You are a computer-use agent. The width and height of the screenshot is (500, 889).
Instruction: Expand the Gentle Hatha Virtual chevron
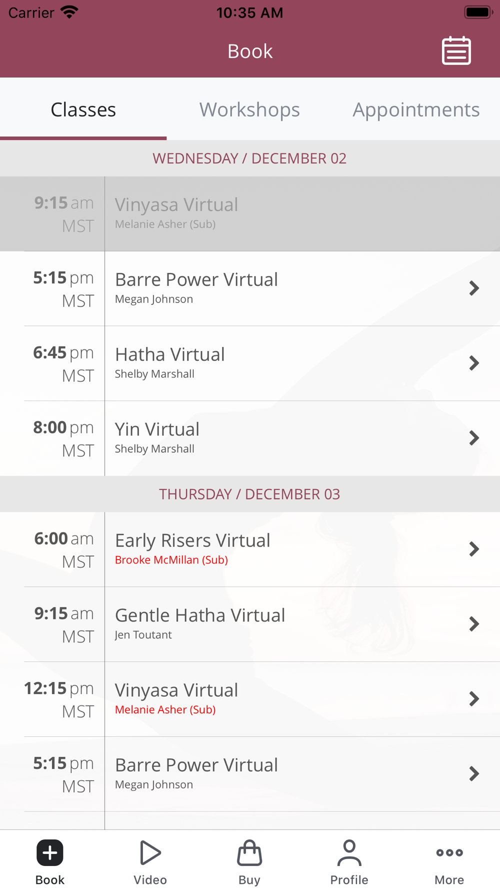(x=474, y=624)
